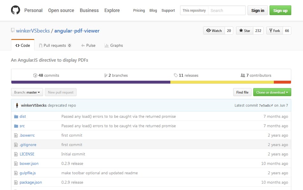Open the "make toolbar optional and updated readme" commit

pyautogui.click(x=99, y=173)
